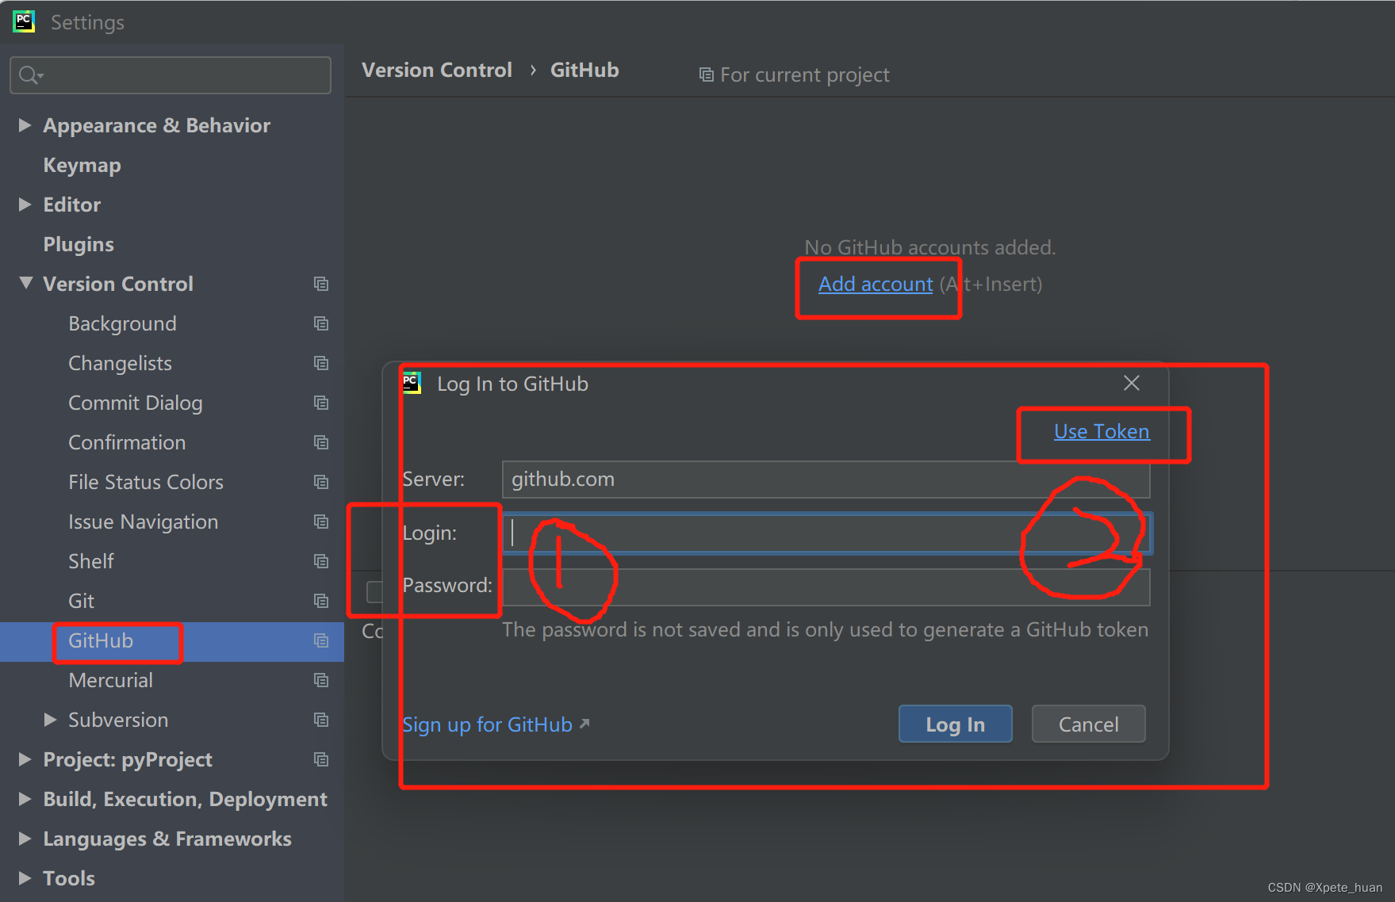Click into the Password field
Viewport: 1395px width, 902px height.
point(826,587)
